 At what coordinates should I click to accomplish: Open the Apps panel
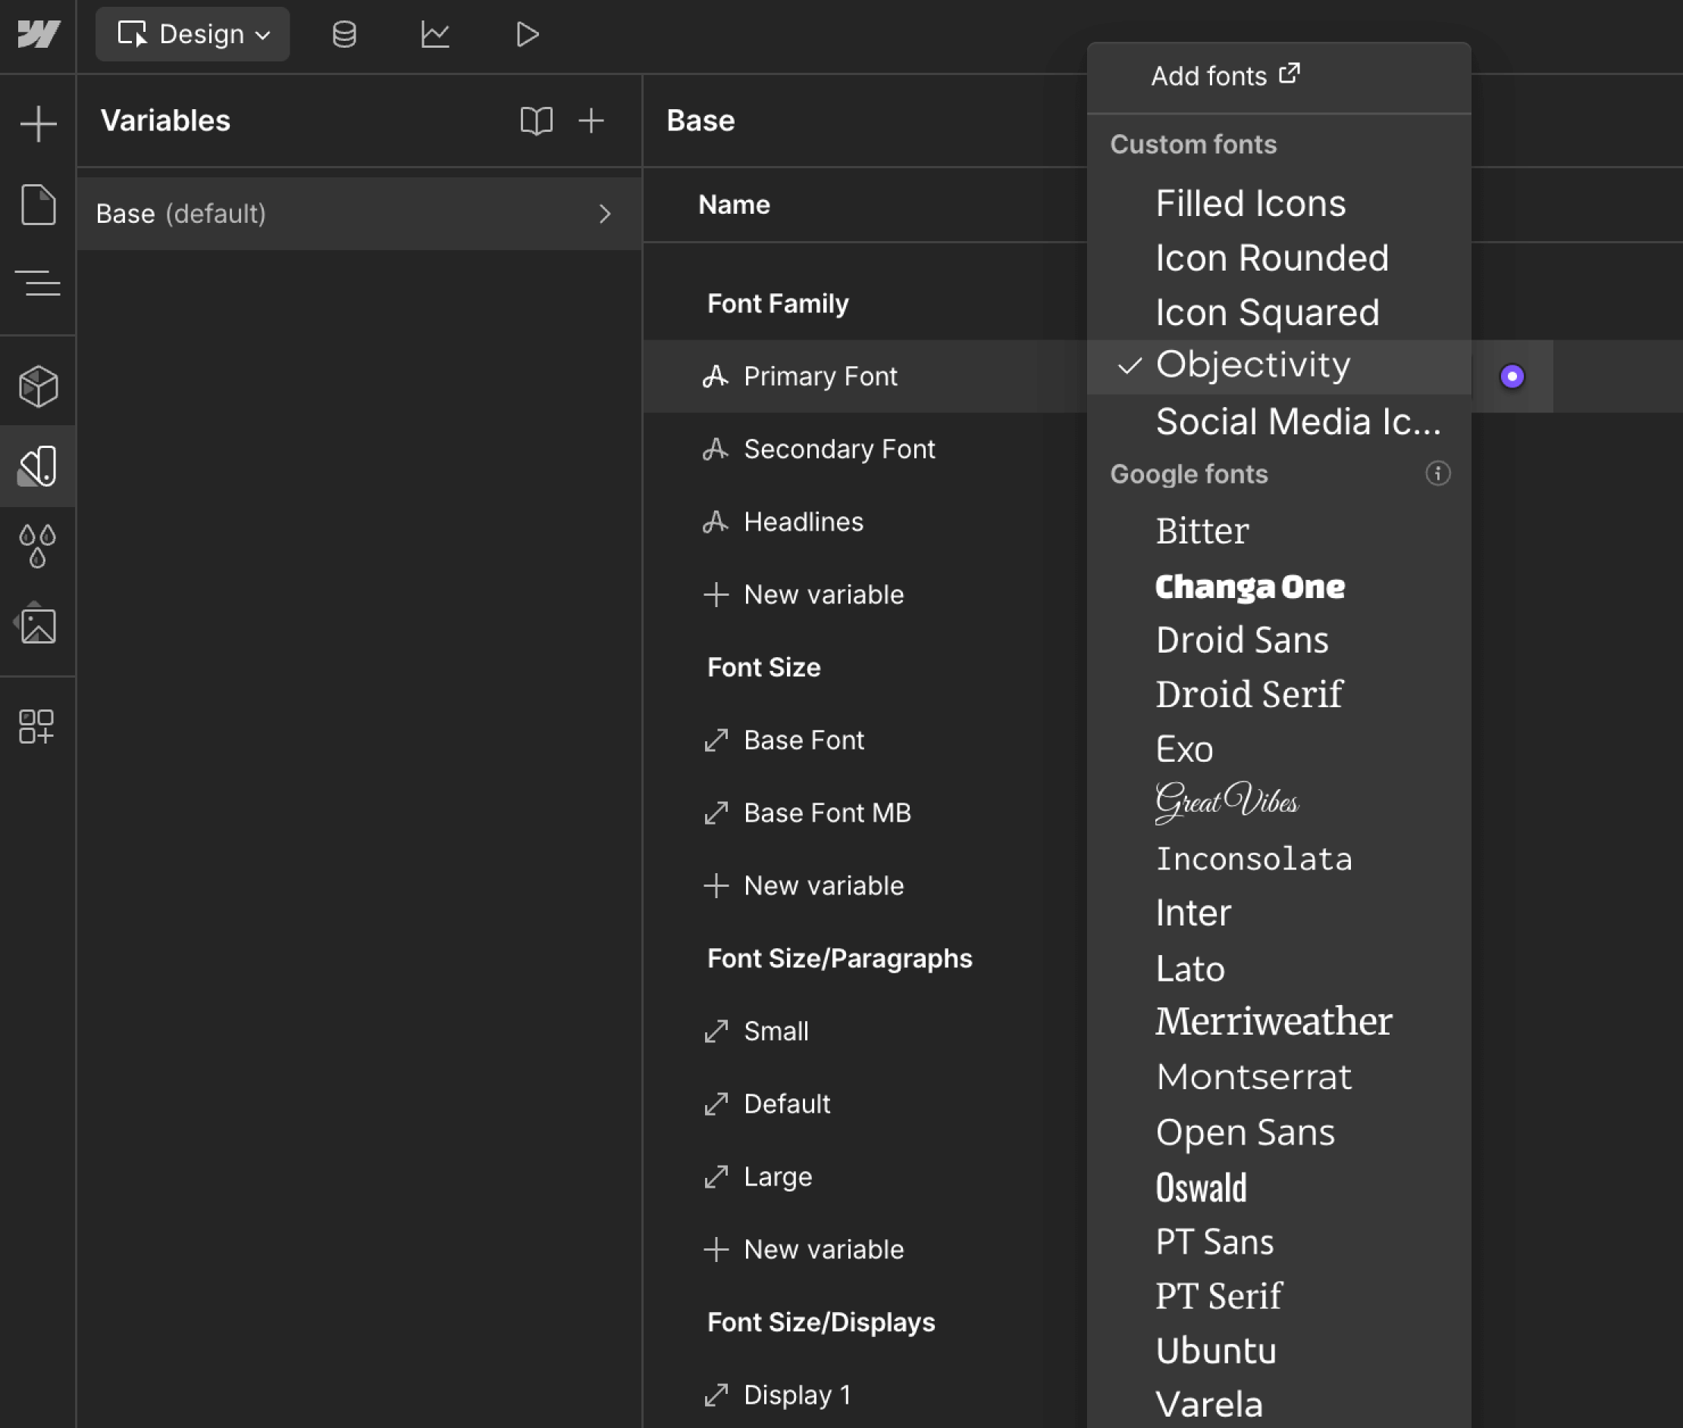click(x=38, y=726)
